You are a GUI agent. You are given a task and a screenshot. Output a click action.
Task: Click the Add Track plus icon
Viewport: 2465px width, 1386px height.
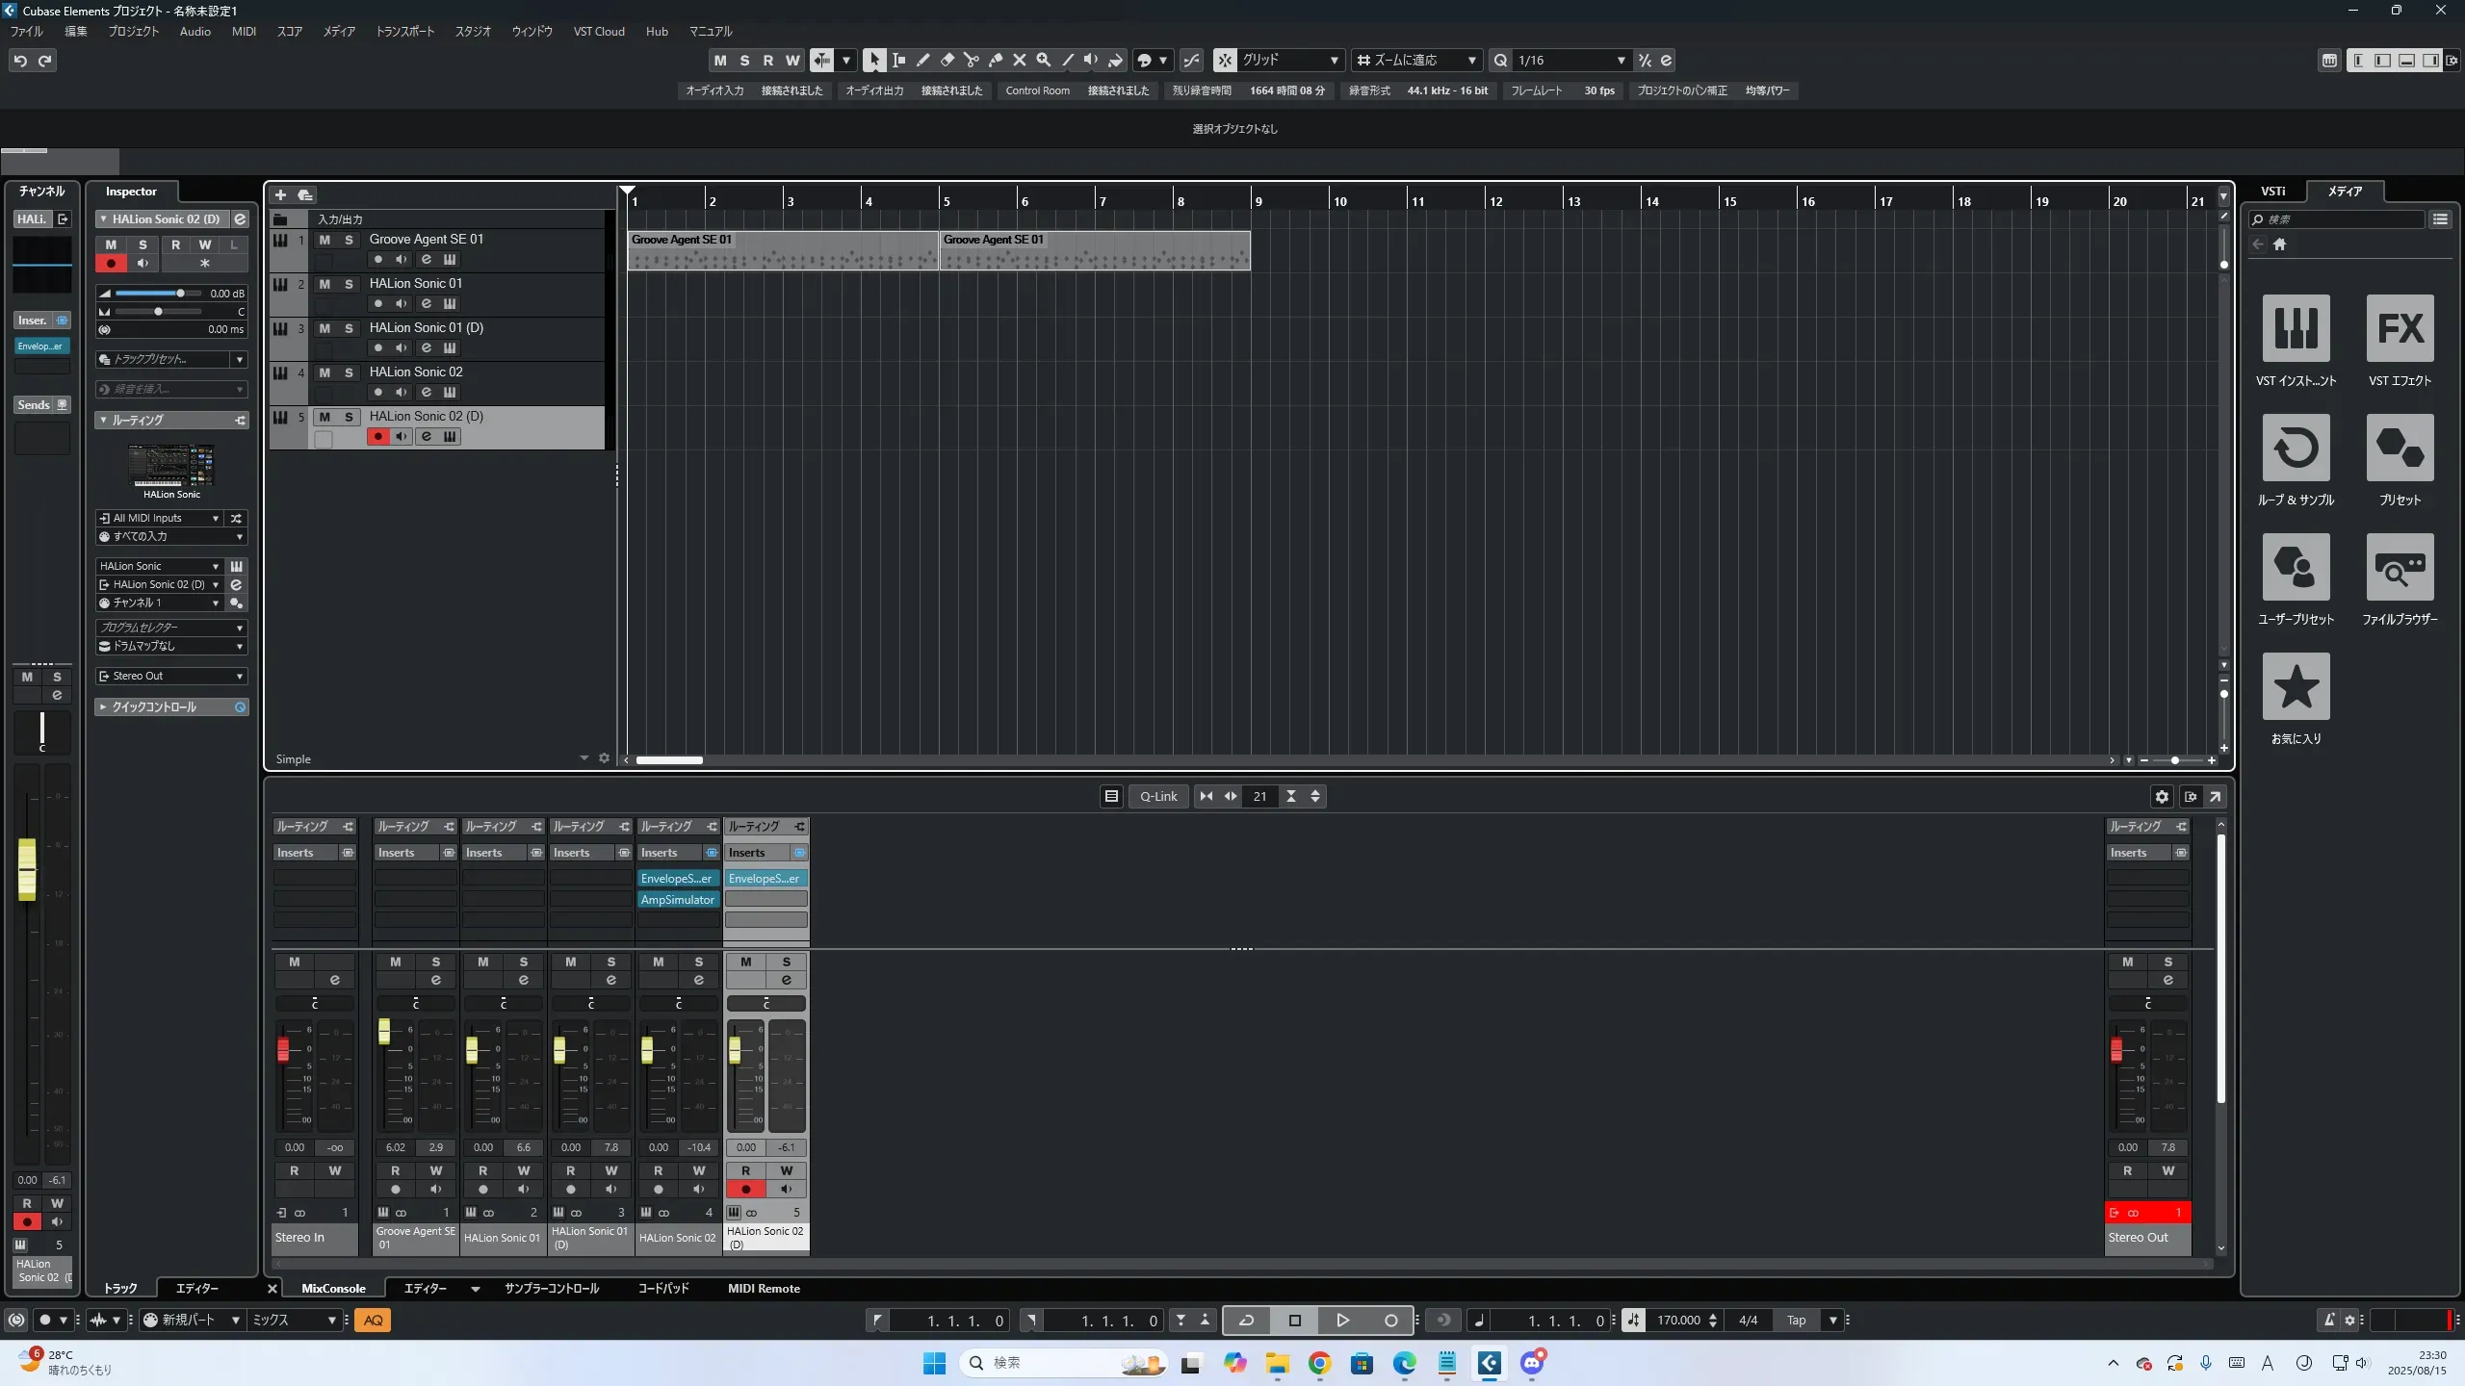(x=281, y=195)
